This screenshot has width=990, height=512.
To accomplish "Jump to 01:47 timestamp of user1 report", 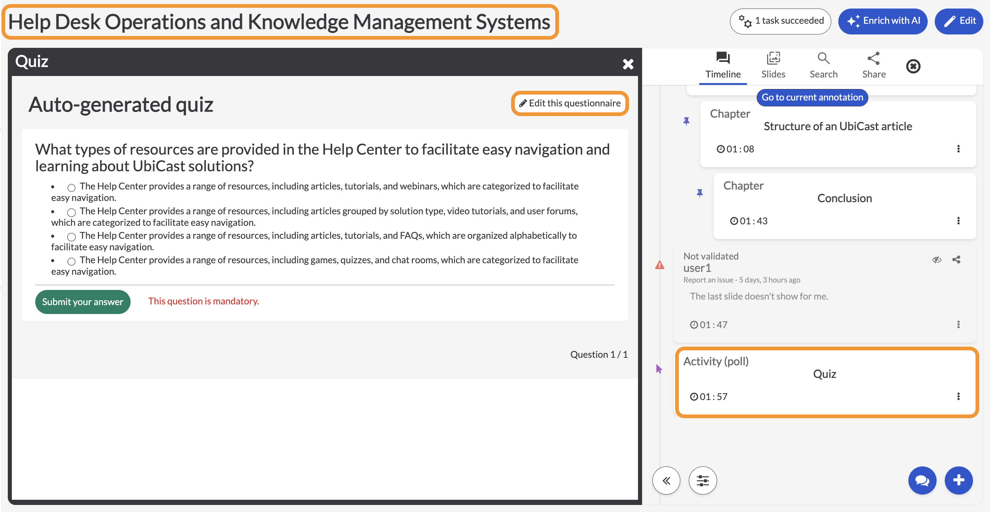I will (x=708, y=324).
